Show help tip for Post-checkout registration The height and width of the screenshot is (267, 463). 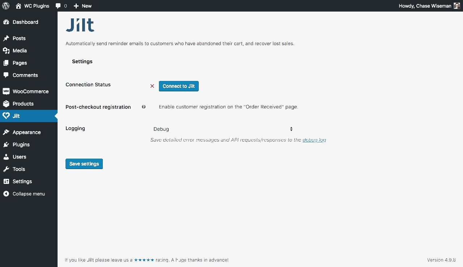pos(144,107)
